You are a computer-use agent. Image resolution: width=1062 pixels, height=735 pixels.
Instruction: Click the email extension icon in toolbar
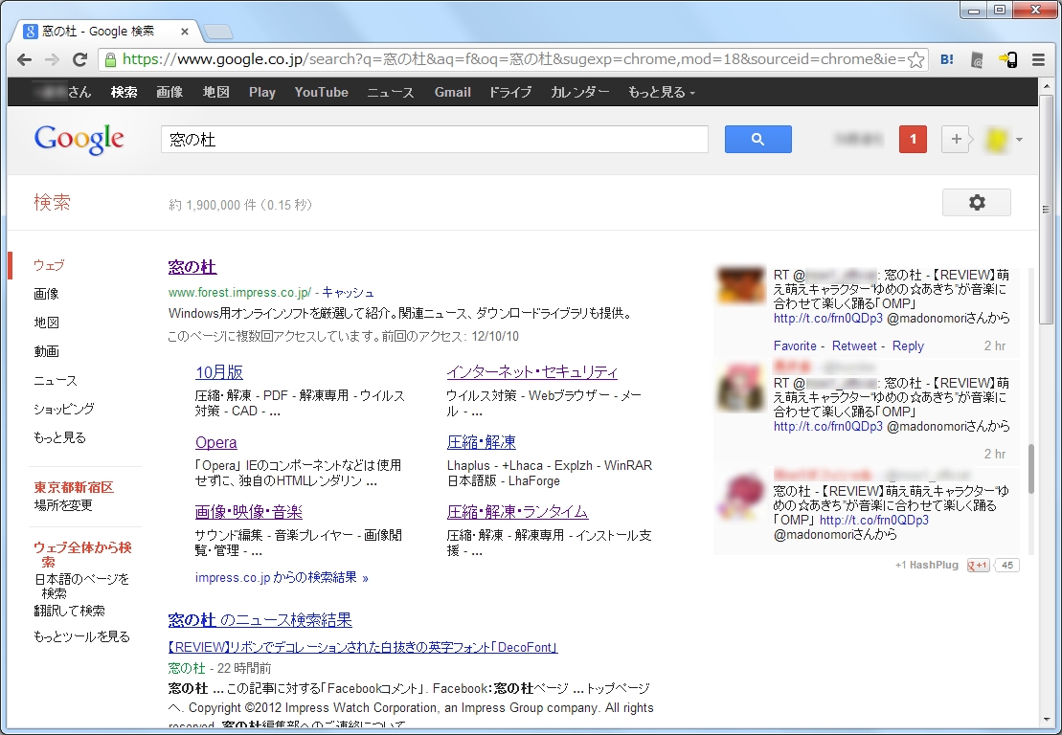click(x=977, y=59)
